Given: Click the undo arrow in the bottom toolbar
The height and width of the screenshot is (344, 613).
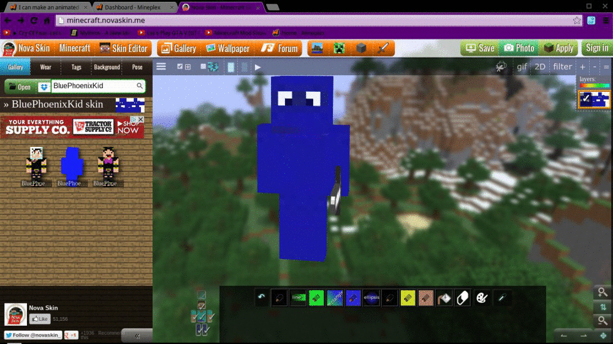Looking at the screenshot, I should coord(262,297).
